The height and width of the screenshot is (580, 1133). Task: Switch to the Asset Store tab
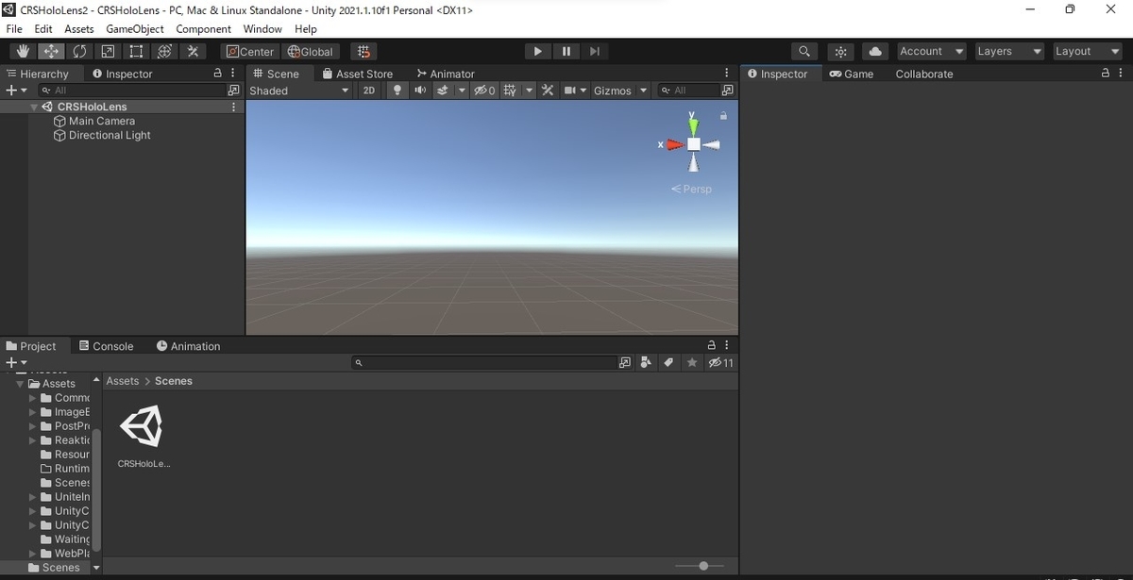tap(357, 74)
